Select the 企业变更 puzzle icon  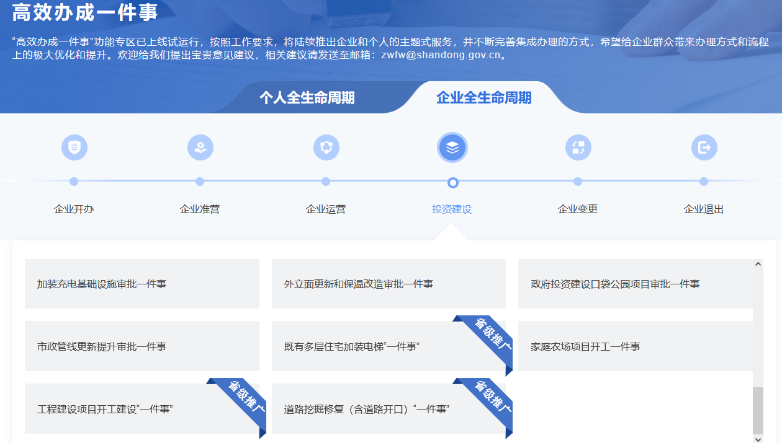pos(578,147)
